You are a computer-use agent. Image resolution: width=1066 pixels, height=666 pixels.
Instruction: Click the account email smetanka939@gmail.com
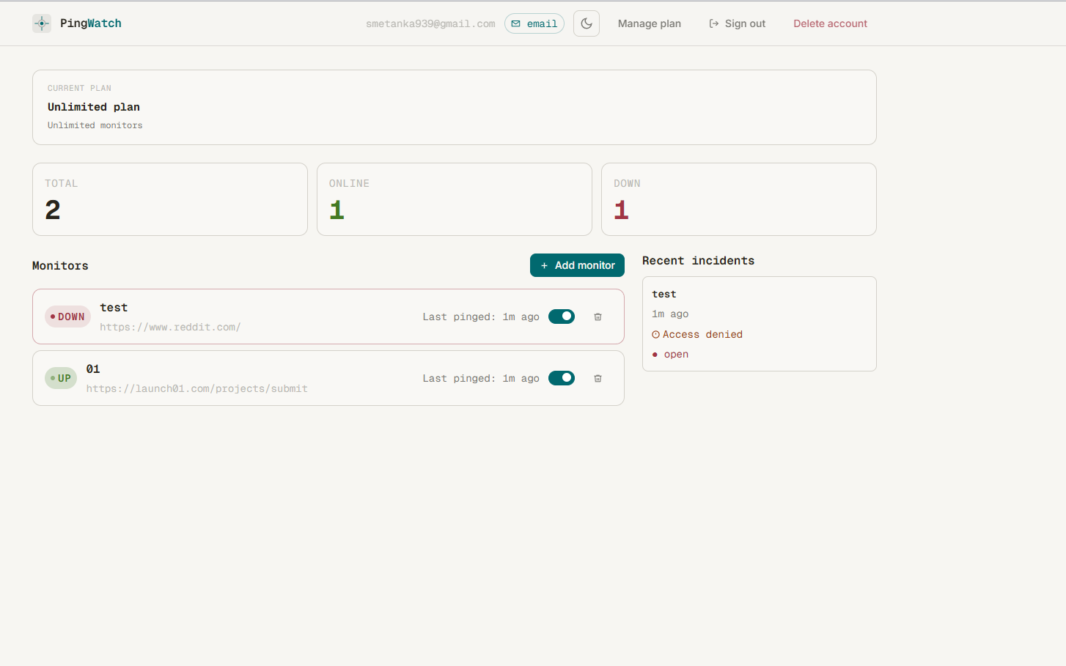pos(430,23)
